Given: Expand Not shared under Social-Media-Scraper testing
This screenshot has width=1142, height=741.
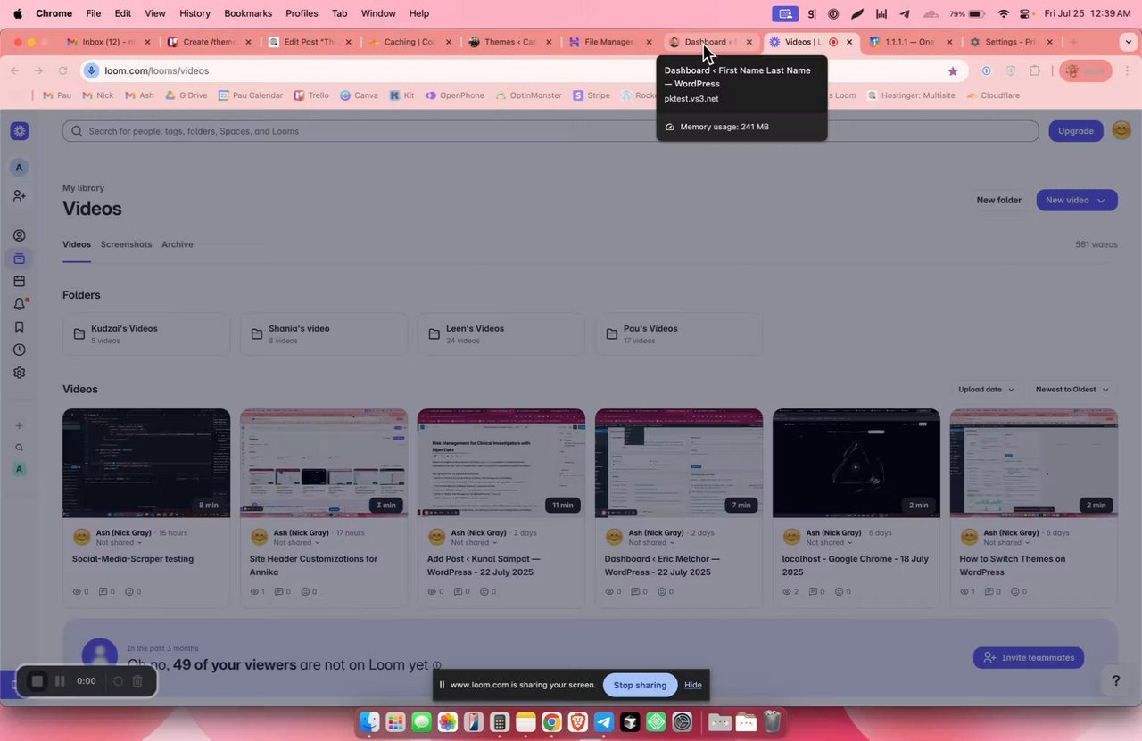Looking at the screenshot, I should (120, 542).
